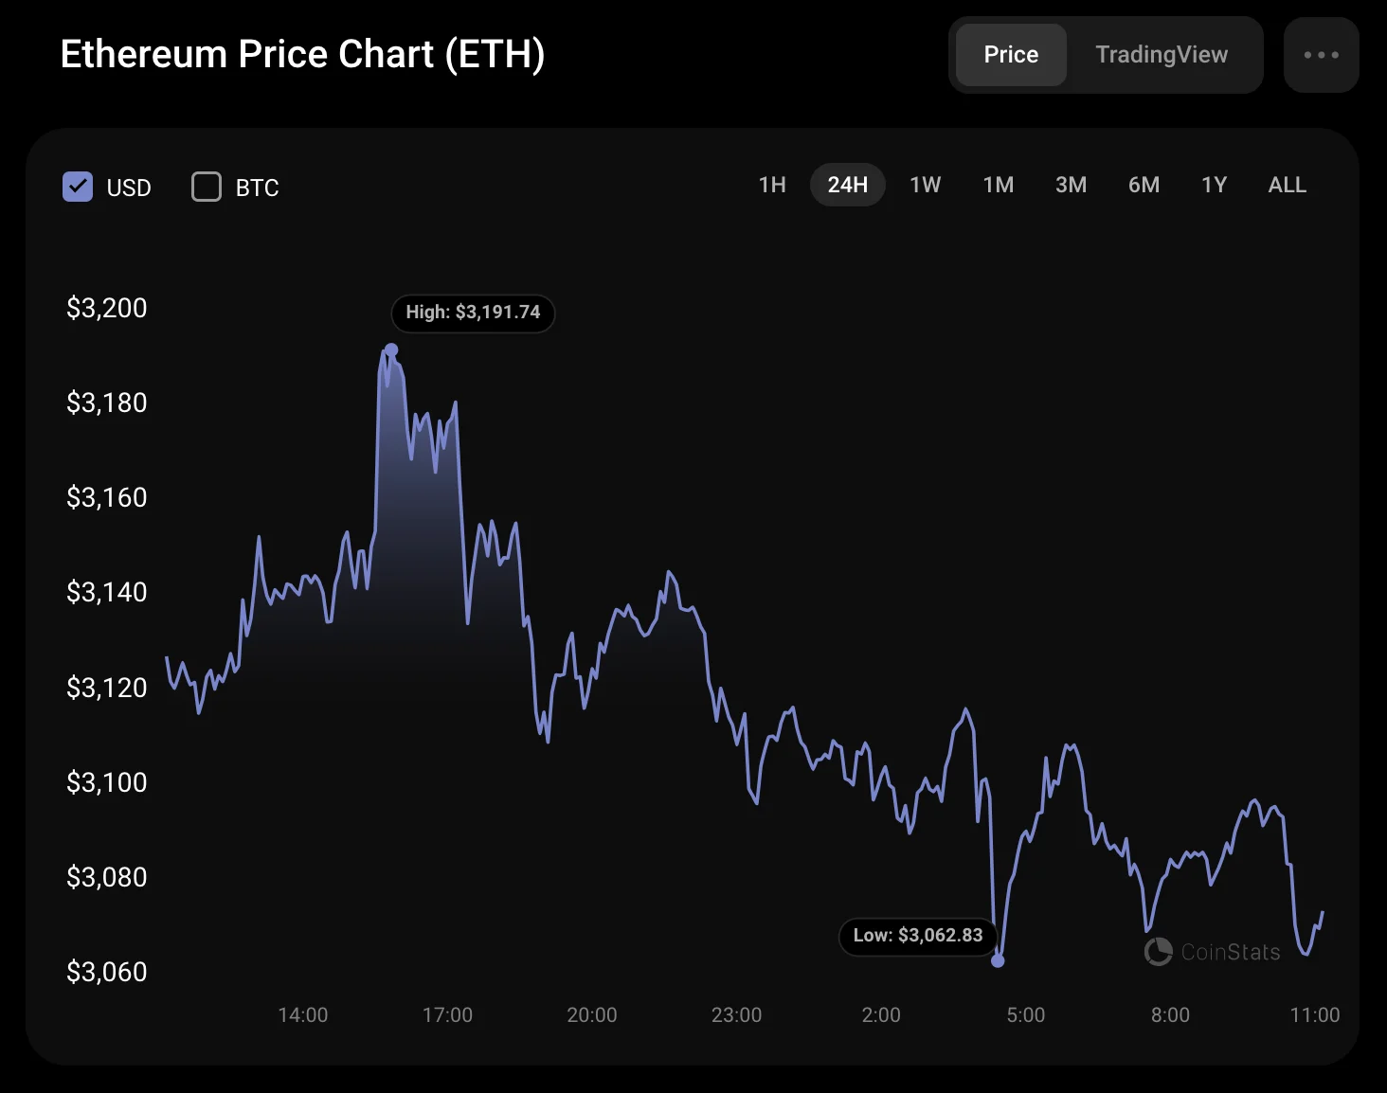Screen dimensions: 1387x1093
Task: Select the 3M timeframe
Action: (x=1071, y=185)
